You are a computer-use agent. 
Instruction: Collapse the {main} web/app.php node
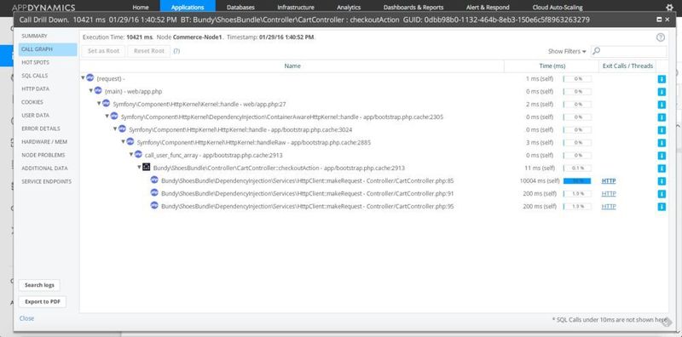click(91, 91)
